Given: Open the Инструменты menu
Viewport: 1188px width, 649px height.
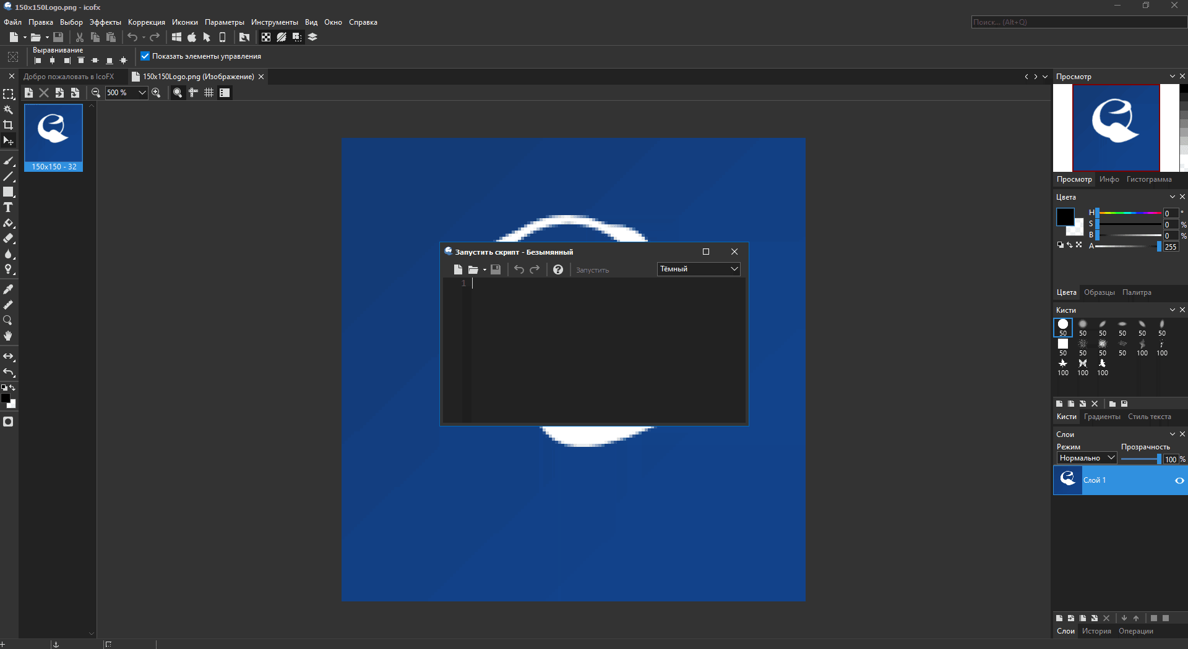Looking at the screenshot, I should coord(275,22).
